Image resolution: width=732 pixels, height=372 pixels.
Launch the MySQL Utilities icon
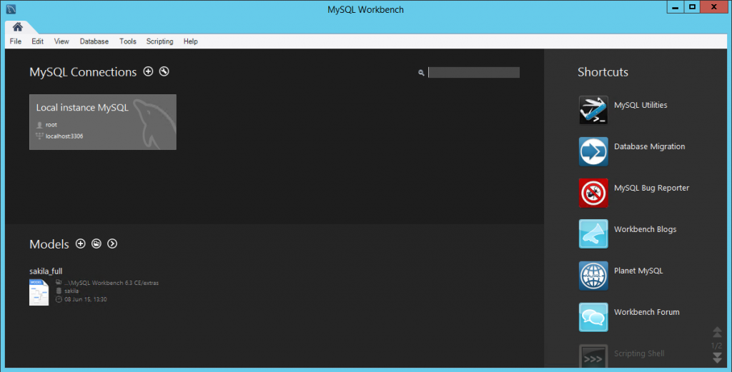click(593, 110)
